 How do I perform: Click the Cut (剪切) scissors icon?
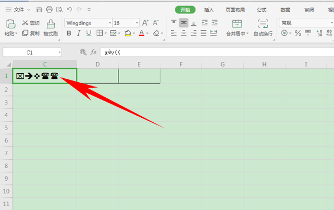pyautogui.click(x=25, y=22)
